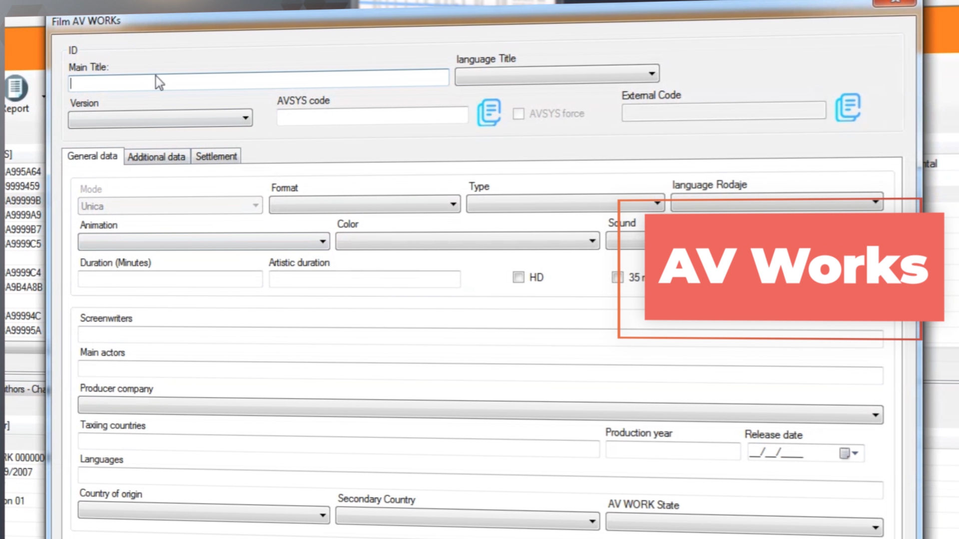Select row A995A64 in background list
959x539 pixels.
point(23,172)
